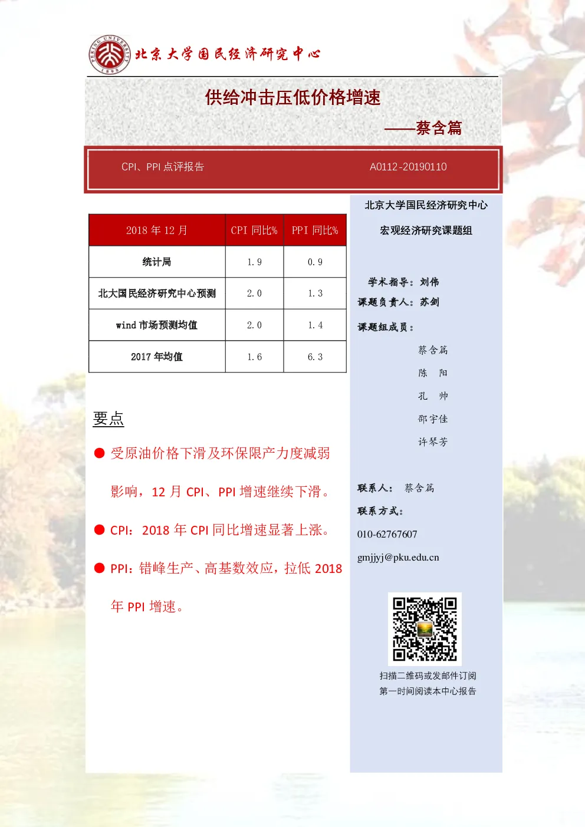Click the CPI 同比% column header
Image resolution: width=585 pixels, height=827 pixels.
[254, 230]
